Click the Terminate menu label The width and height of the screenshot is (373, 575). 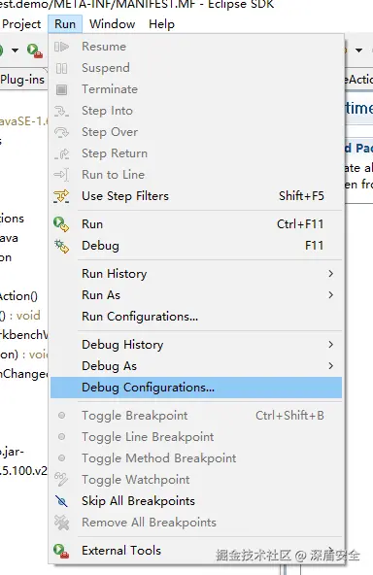tap(110, 89)
